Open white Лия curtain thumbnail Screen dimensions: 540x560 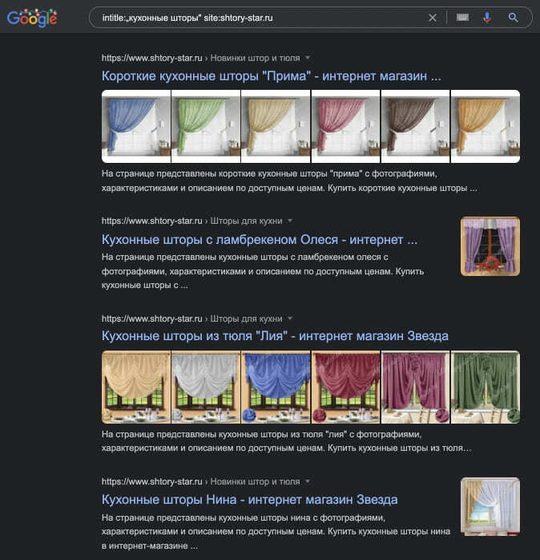point(206,388)
